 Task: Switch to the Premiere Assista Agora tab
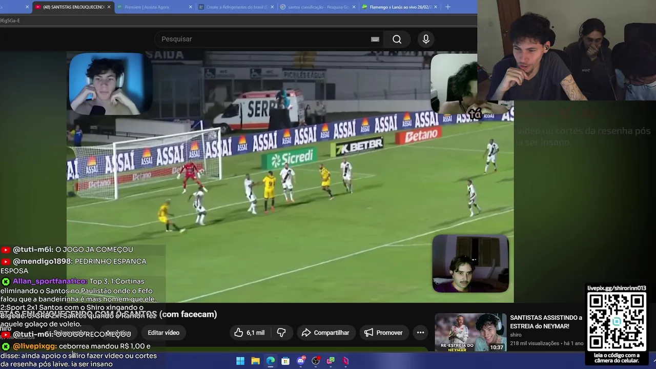tap(154, 7)
